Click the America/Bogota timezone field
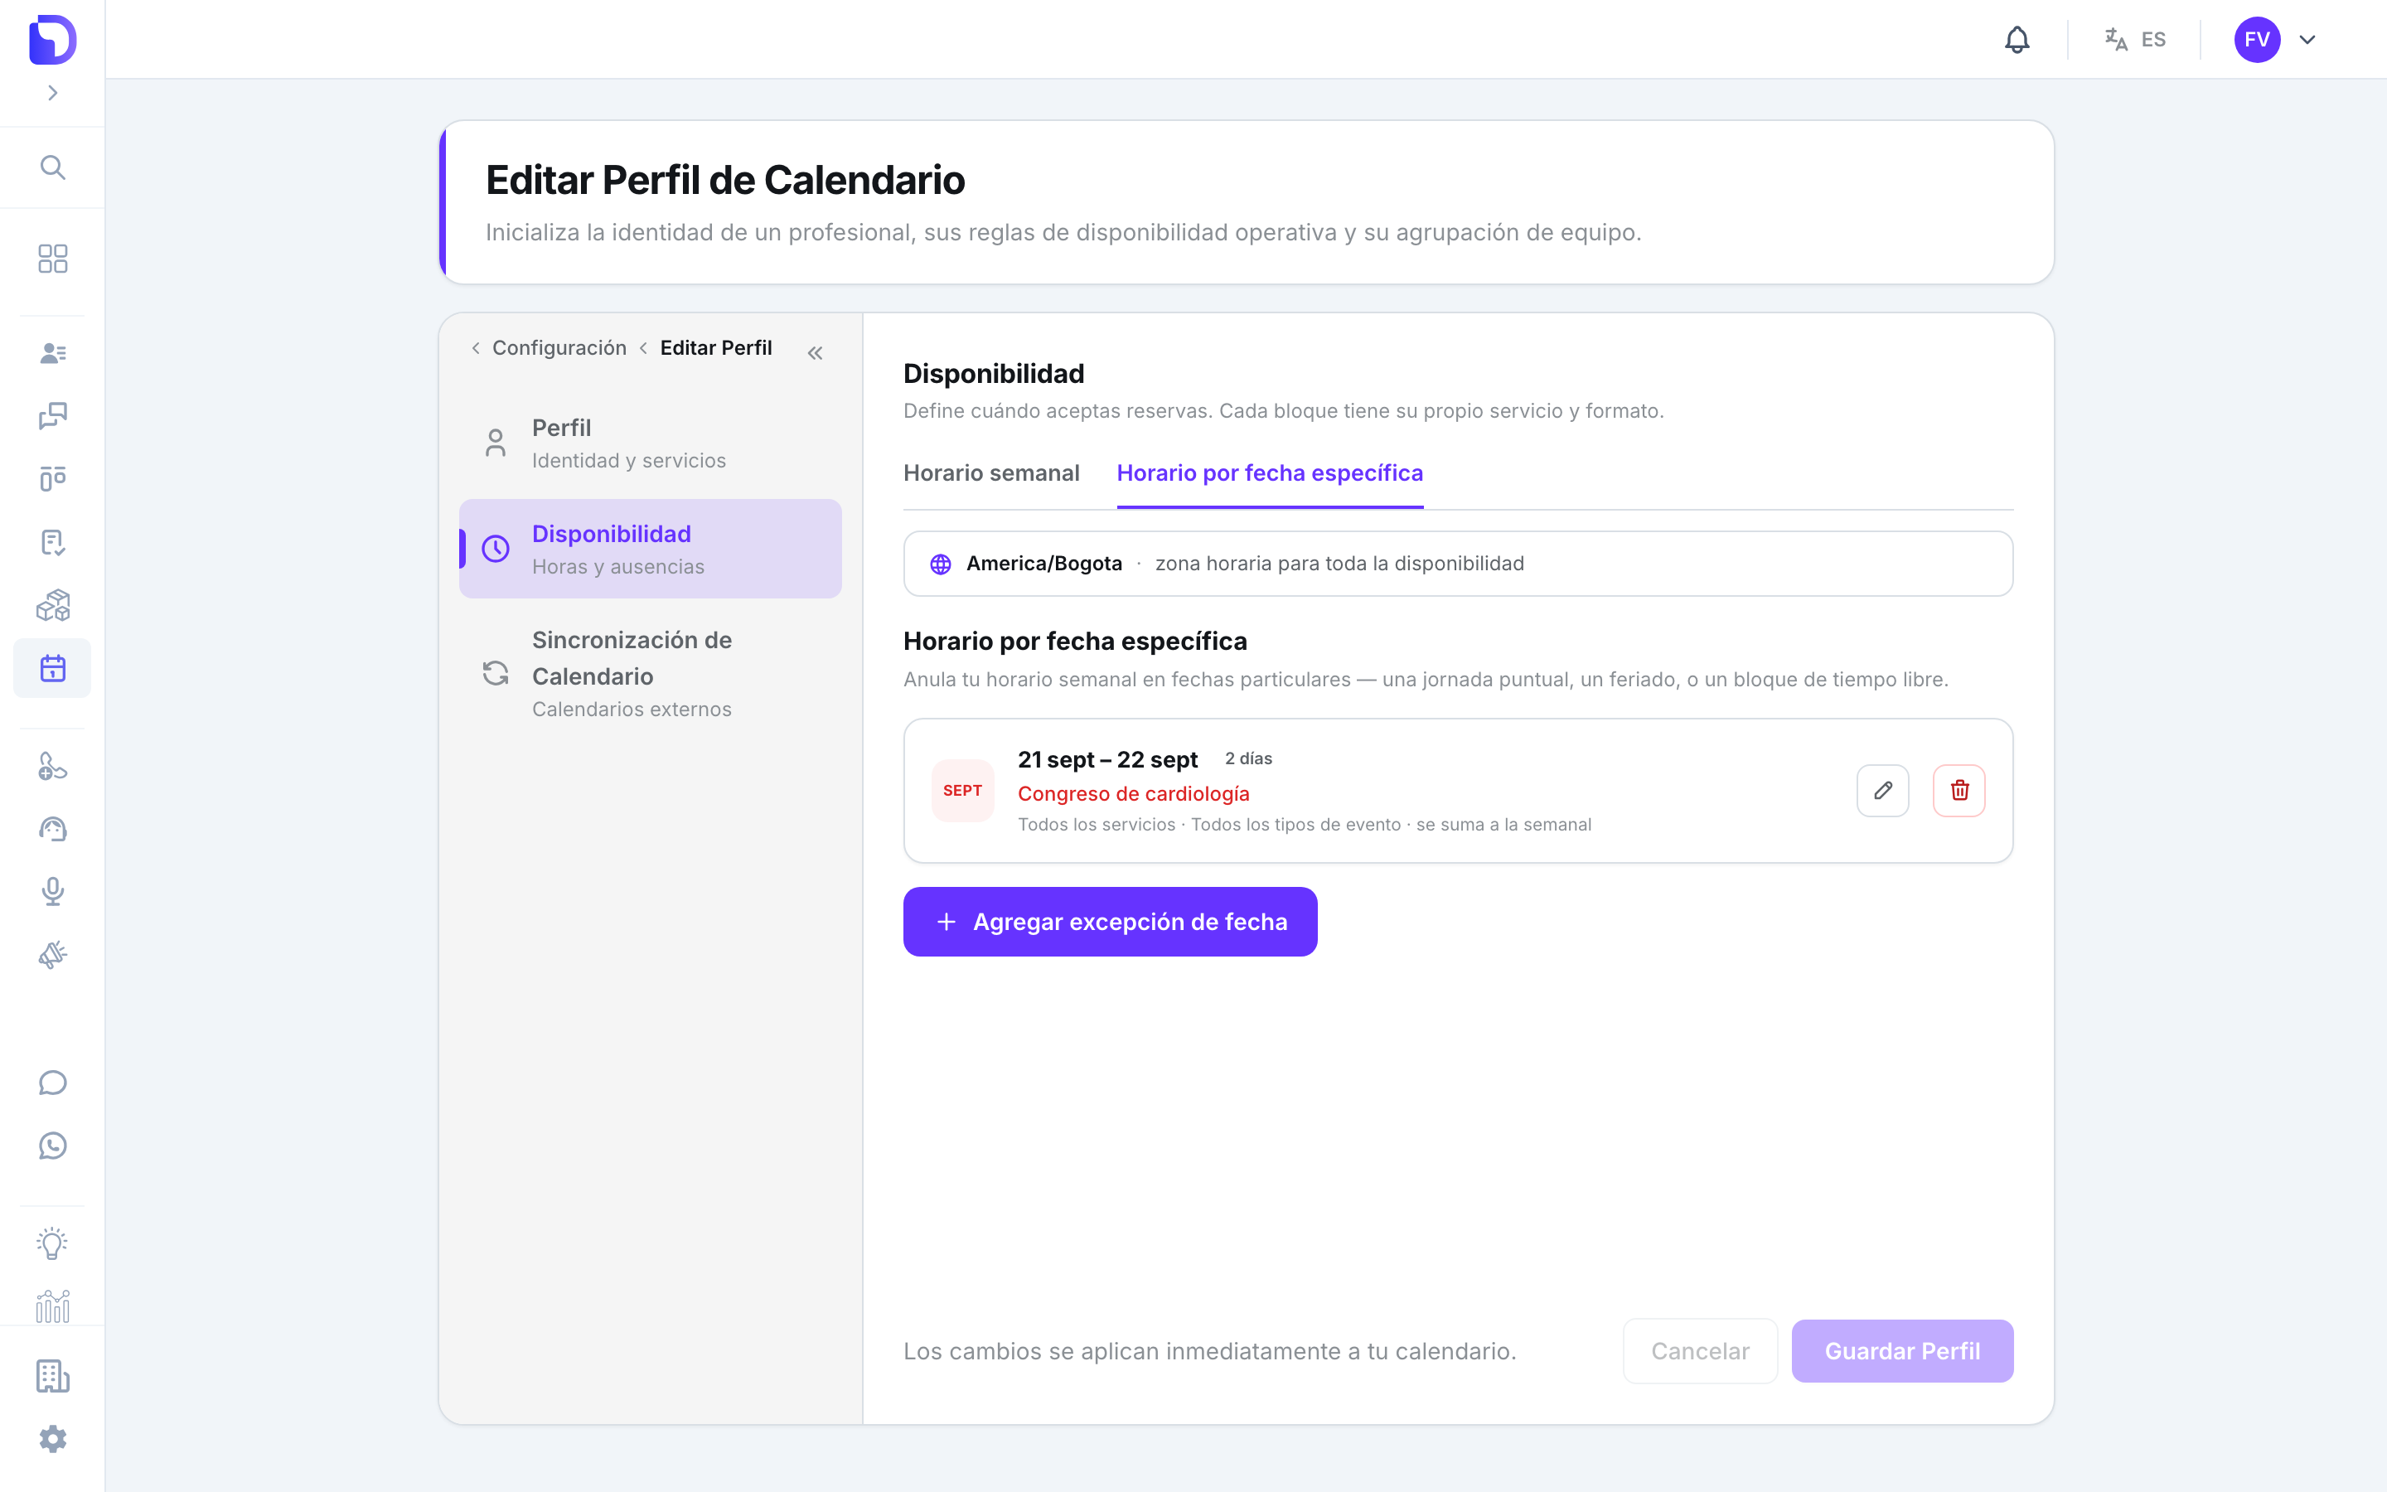The width and height of the screenshot is (2387, 1492). [1458, 564]
